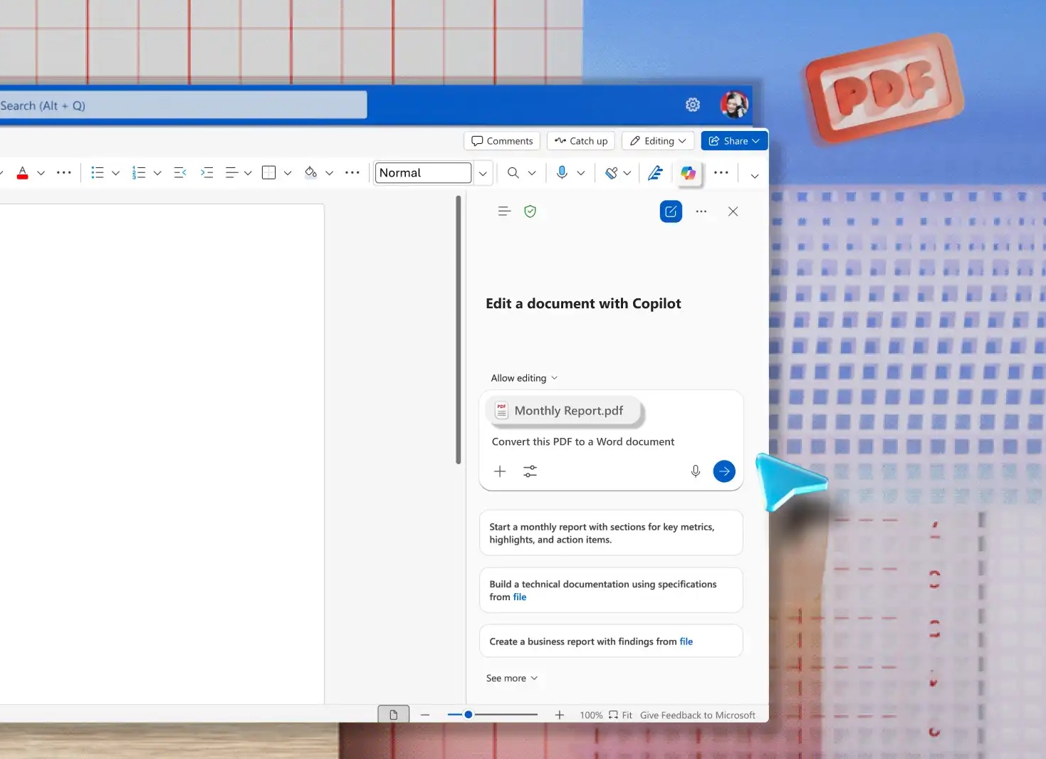Click the painter icon left of Editor
This screenshot has height=759, width=1046.
tap(611, 173)
